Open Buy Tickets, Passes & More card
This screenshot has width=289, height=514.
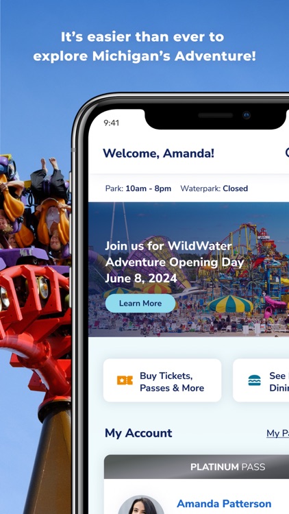coord(162,380)
